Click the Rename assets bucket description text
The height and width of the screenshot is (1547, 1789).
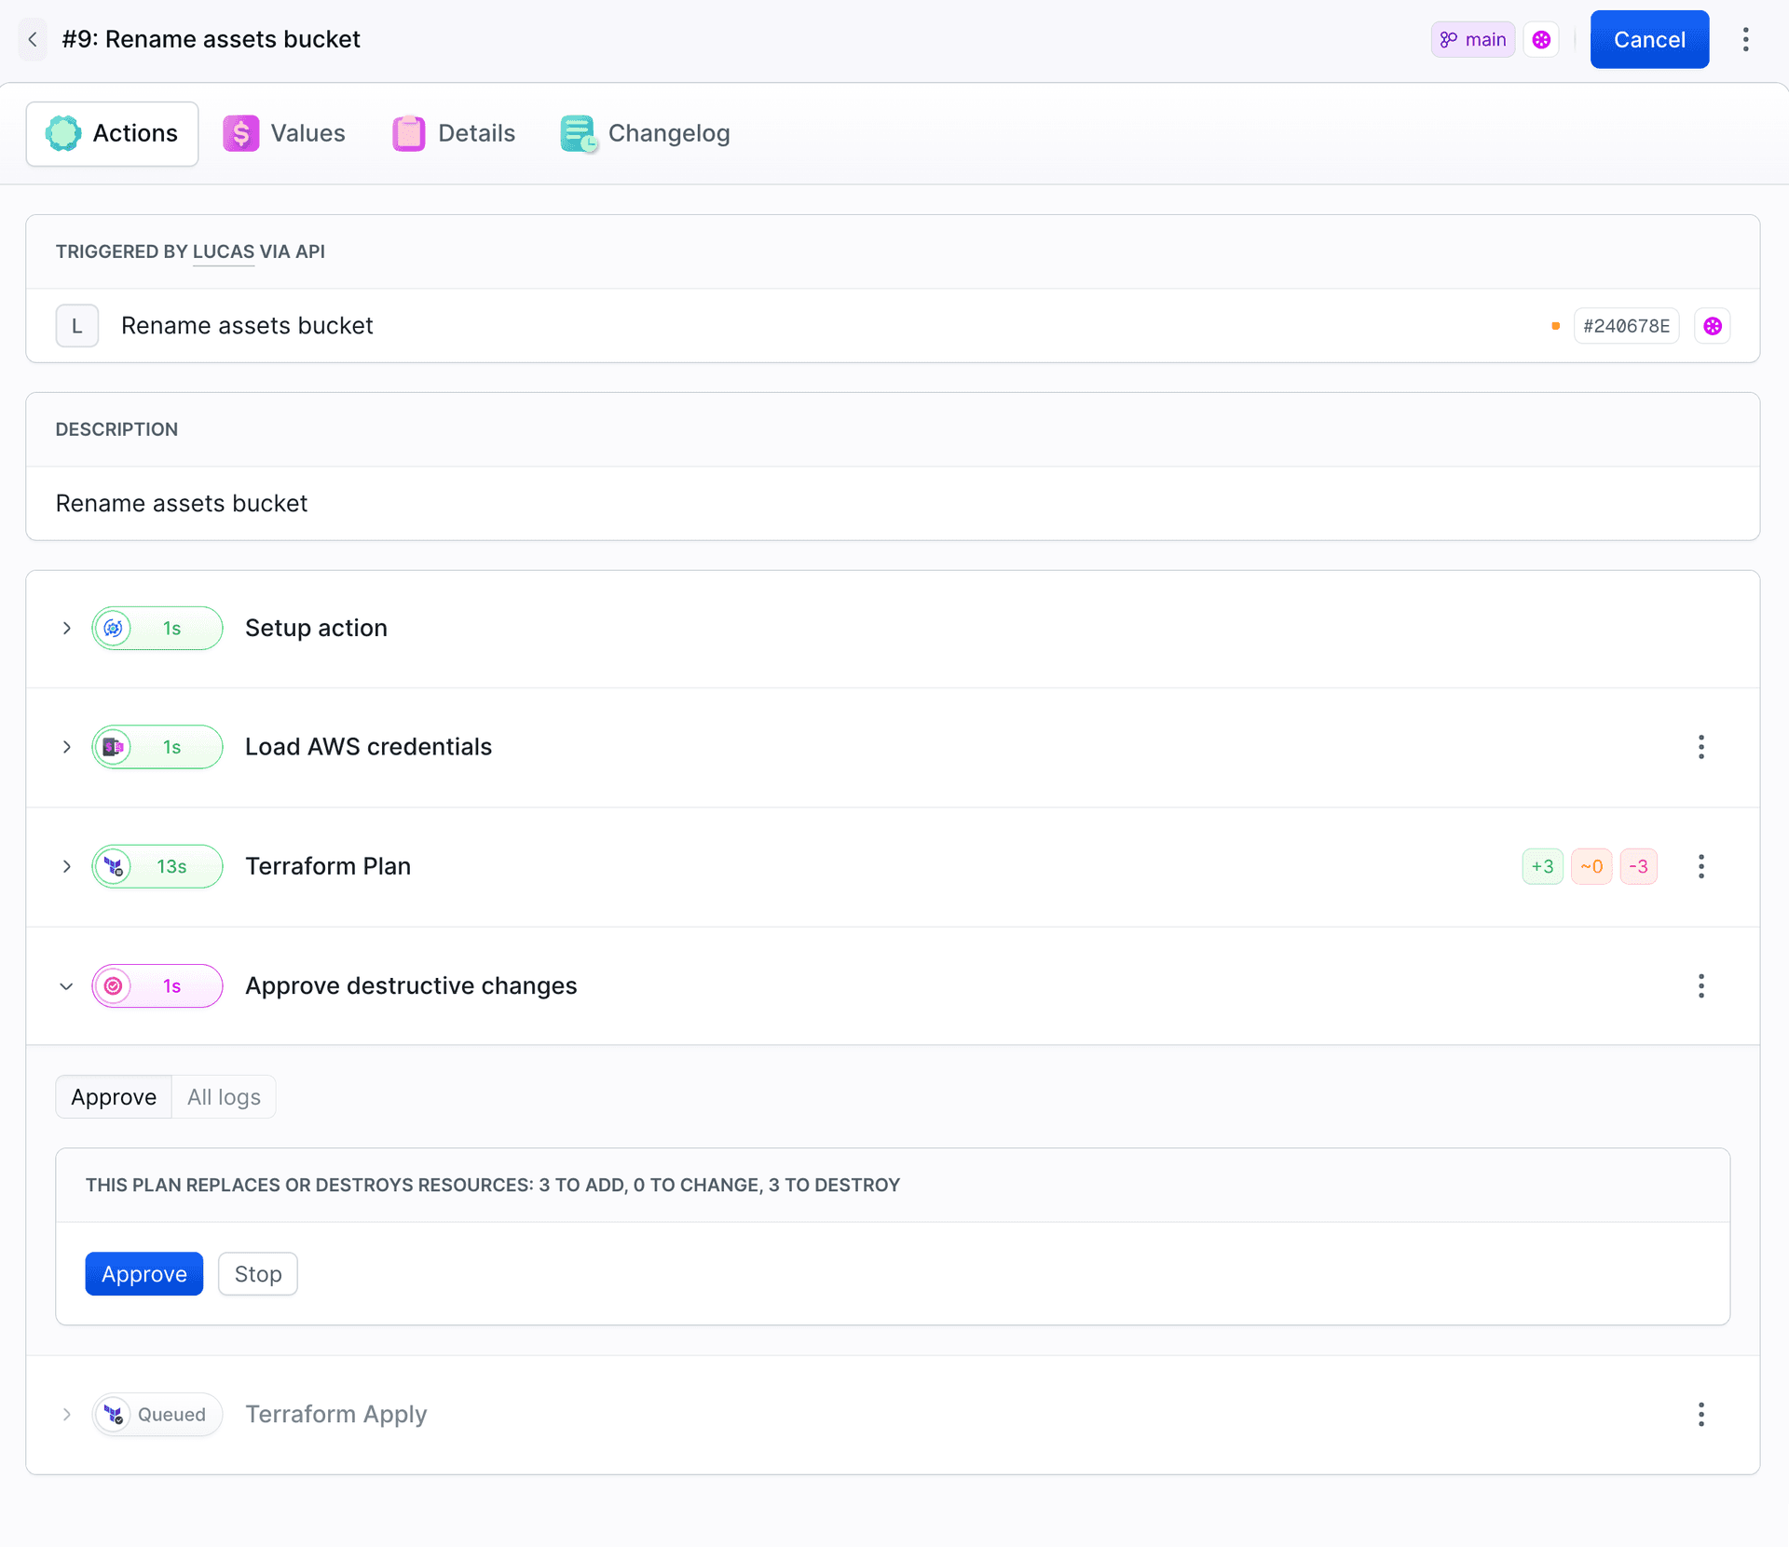tap(182, 503)
